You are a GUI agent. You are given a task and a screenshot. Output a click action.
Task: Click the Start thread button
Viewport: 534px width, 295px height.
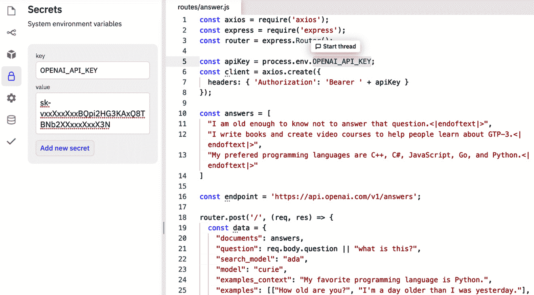[x=335, y=46]
